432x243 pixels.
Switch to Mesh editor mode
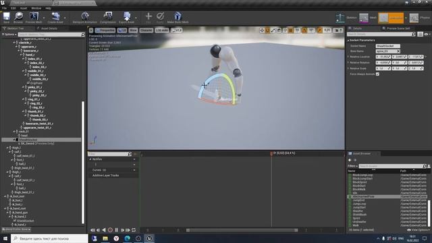click(368, 18)
